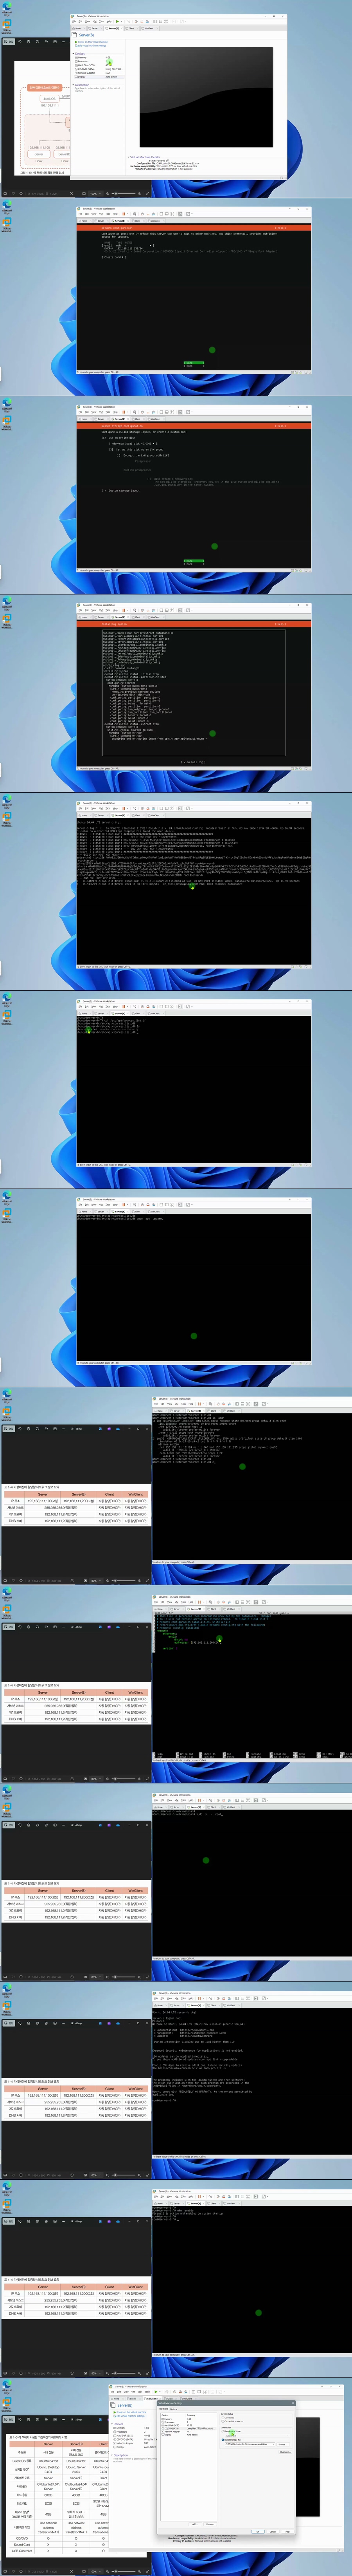Choose the Use physical drive option
Screen dimensions: 352x2576
pos(223,2431)
